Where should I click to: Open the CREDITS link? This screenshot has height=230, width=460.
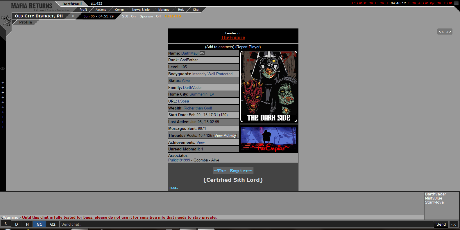click(173, 16)
